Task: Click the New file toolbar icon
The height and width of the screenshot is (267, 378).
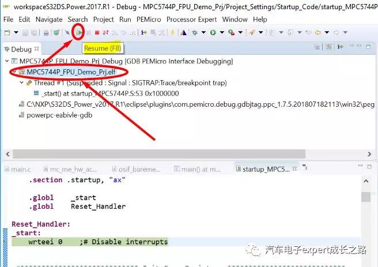Action: [7, 32]
